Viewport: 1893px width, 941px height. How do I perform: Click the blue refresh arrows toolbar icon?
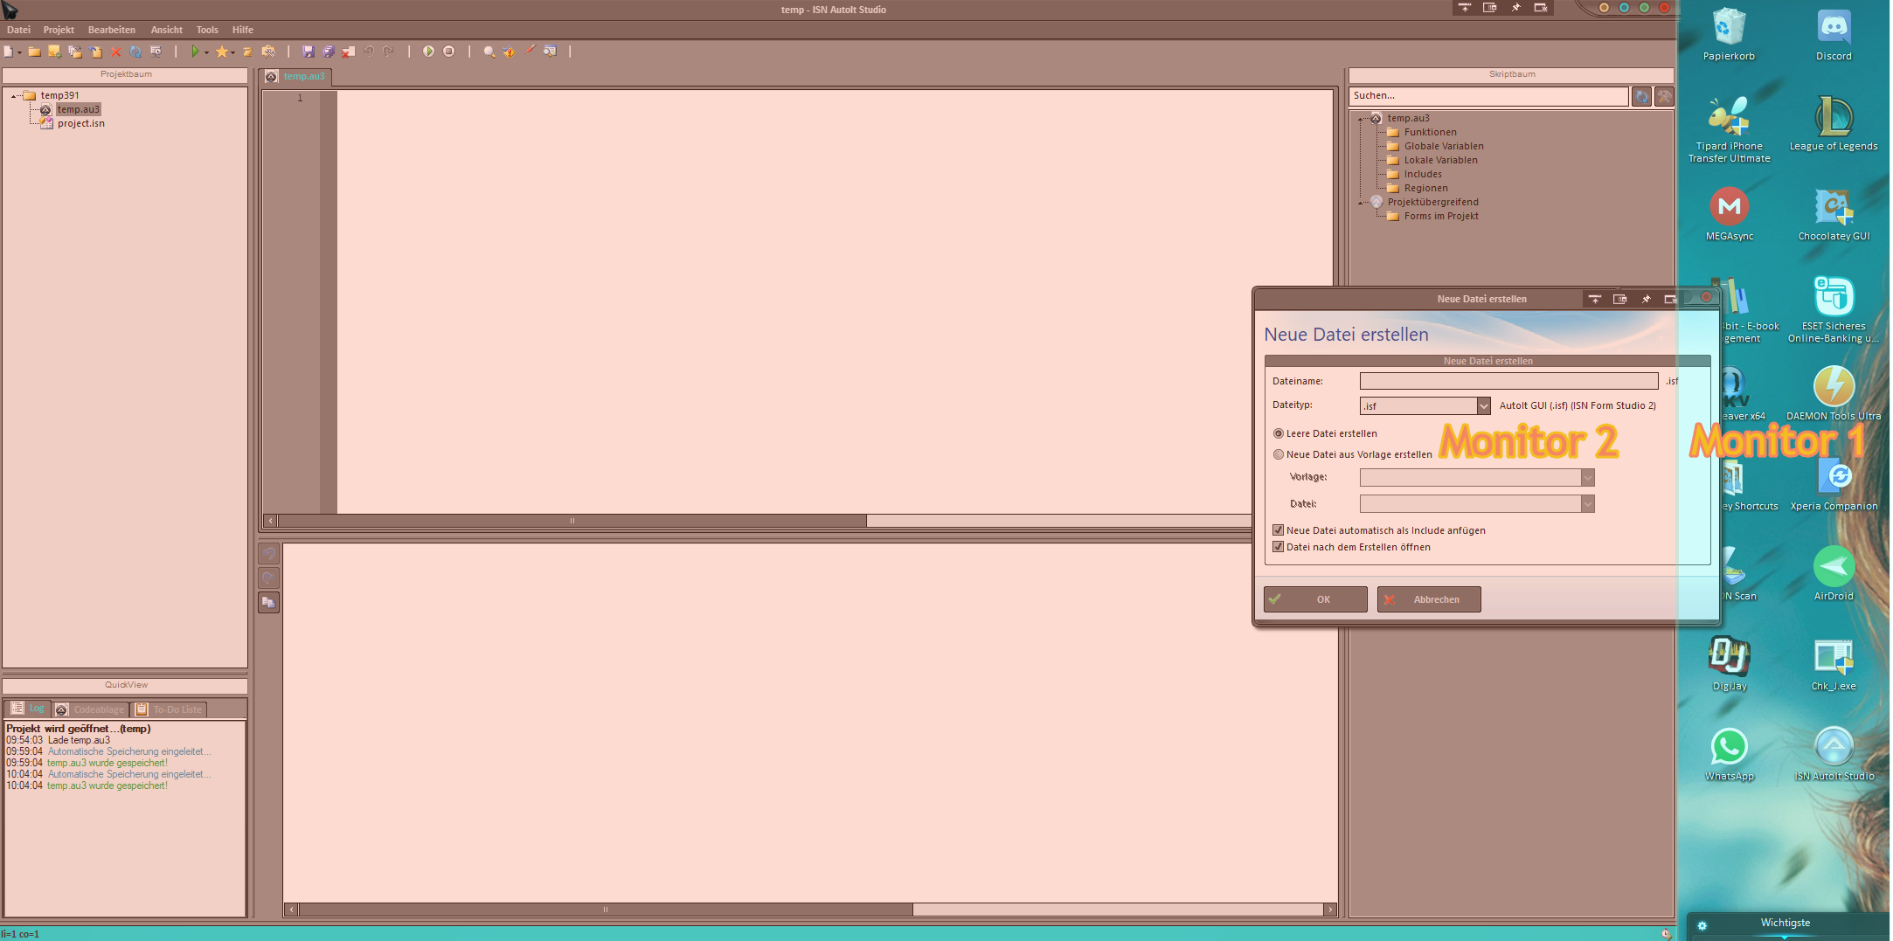(x=135, y=52)
